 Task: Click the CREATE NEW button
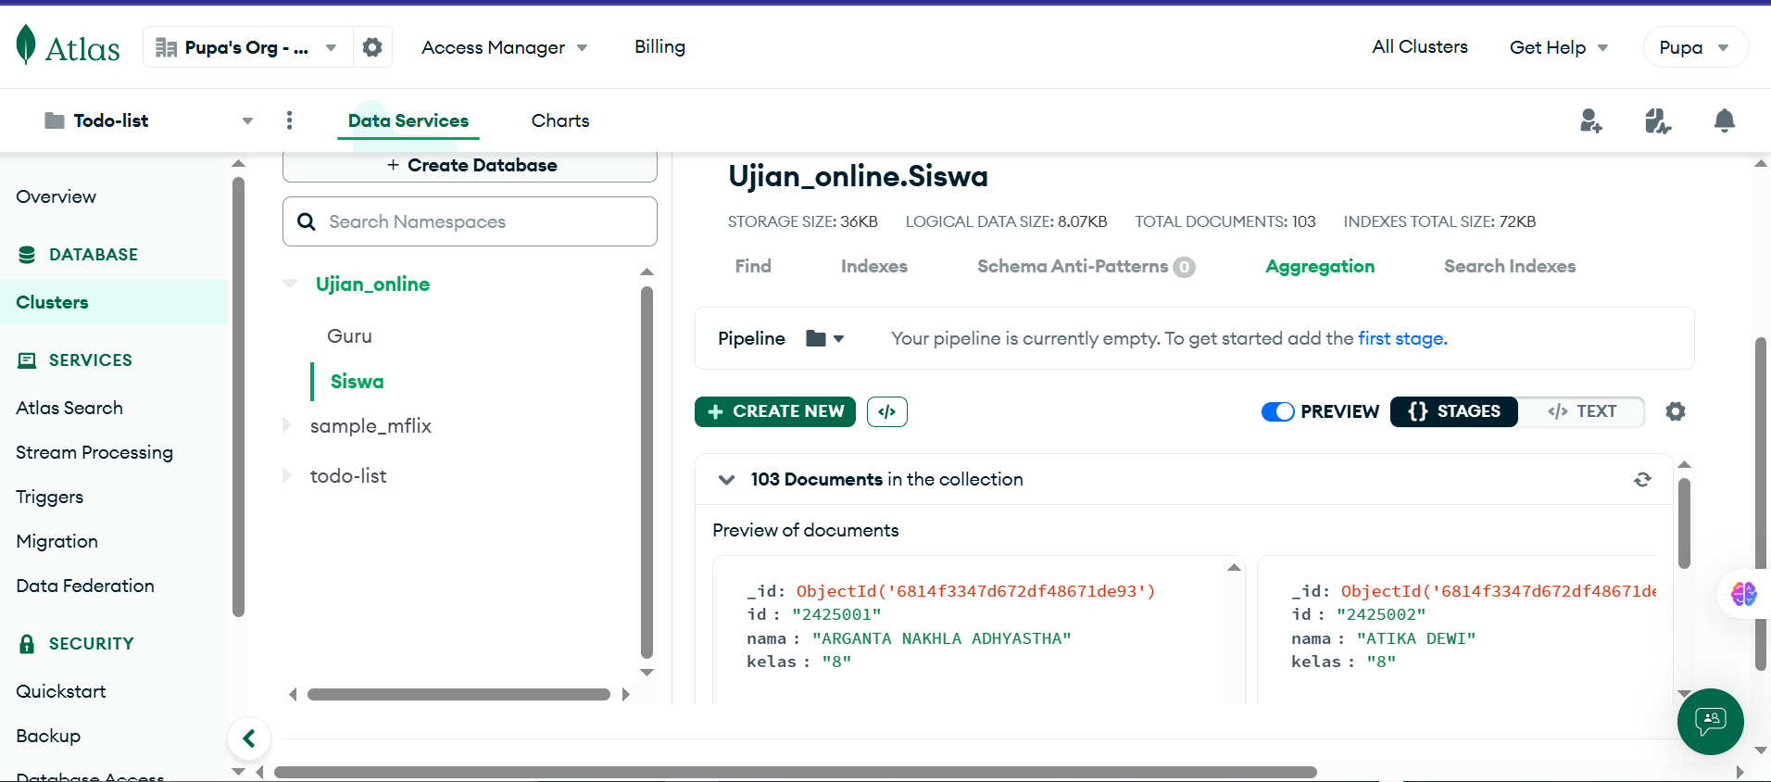point(775,411)
